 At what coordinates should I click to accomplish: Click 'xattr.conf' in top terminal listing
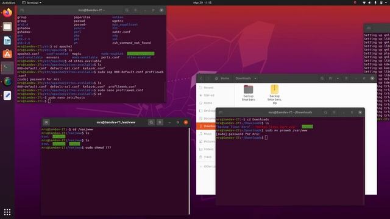[121, 32]
